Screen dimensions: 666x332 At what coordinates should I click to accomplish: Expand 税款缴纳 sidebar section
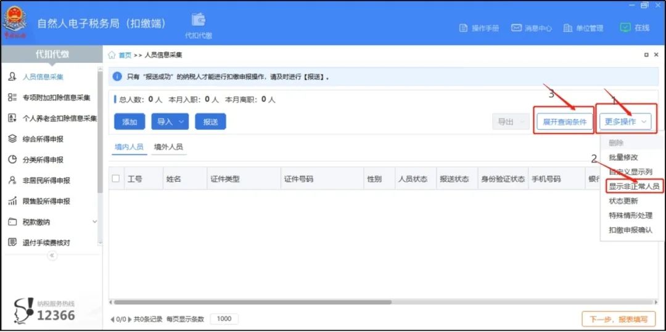click(94, 222)
